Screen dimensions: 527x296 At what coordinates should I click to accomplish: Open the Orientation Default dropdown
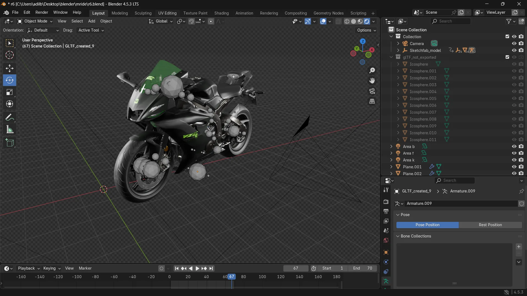(x=43, y=30)
